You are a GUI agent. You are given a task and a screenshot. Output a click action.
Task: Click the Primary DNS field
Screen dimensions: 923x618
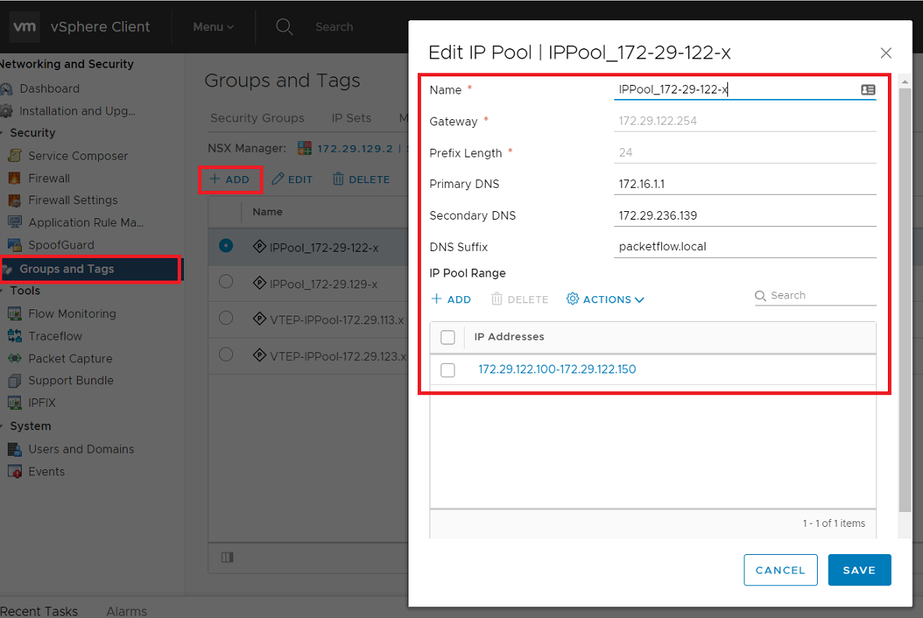click(744, 184)
